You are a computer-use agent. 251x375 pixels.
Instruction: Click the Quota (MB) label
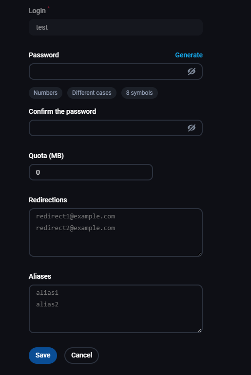(x=46, y=156)
